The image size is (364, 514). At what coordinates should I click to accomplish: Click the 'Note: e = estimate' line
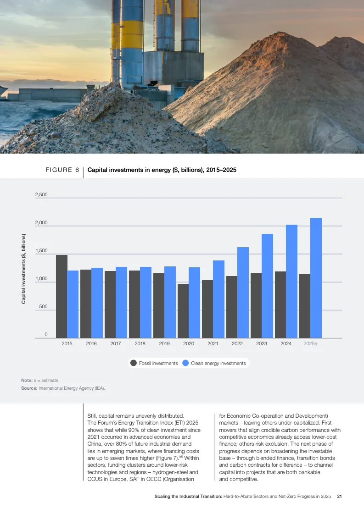pos(40,380)
